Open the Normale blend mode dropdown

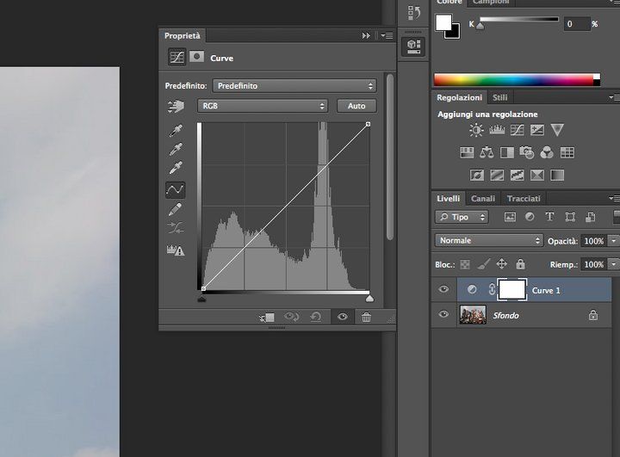(489, 240)
